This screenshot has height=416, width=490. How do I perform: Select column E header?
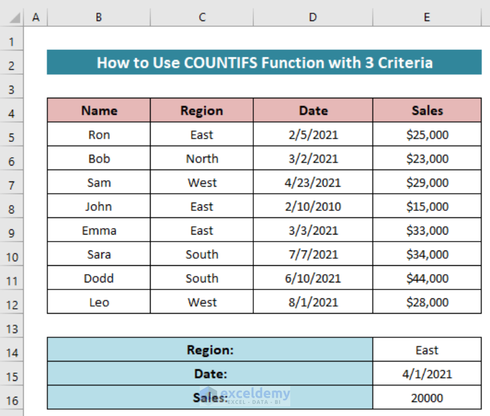click(427, 18)
